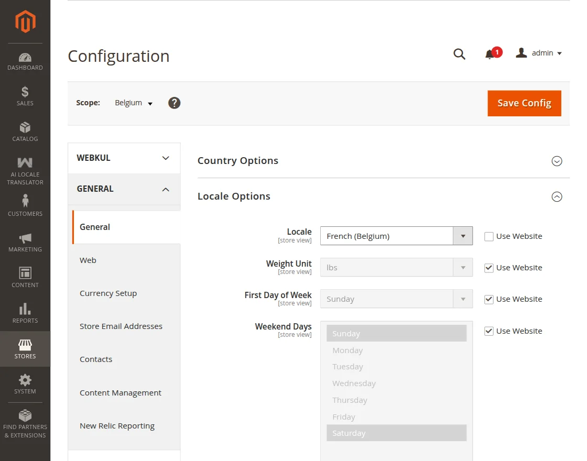Viewport: 587px width, 461px height.
Task: Click the search magnifier icon
Action: [459, 54]
